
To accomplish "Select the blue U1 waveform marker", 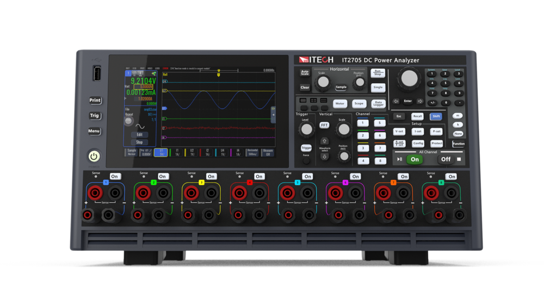I will [x=164, y=109].
